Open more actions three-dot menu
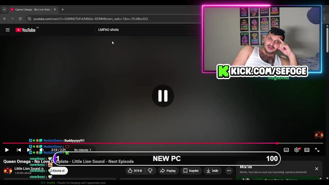The height and width of the screenshot is (185, 329). coord(229,171)
